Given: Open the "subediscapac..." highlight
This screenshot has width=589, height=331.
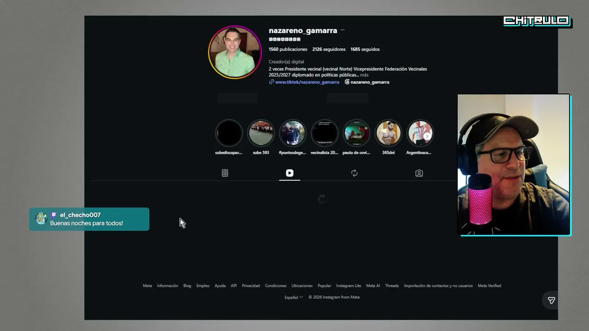Looking at the screenshot, I should (x=229, y=133).
